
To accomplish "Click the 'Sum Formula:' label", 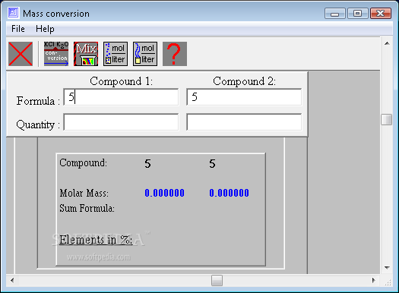I will click(x=87, y=209).
